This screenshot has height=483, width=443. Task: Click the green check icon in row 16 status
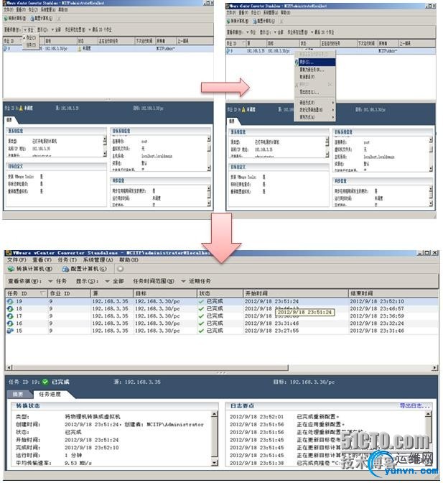[201, 323]
